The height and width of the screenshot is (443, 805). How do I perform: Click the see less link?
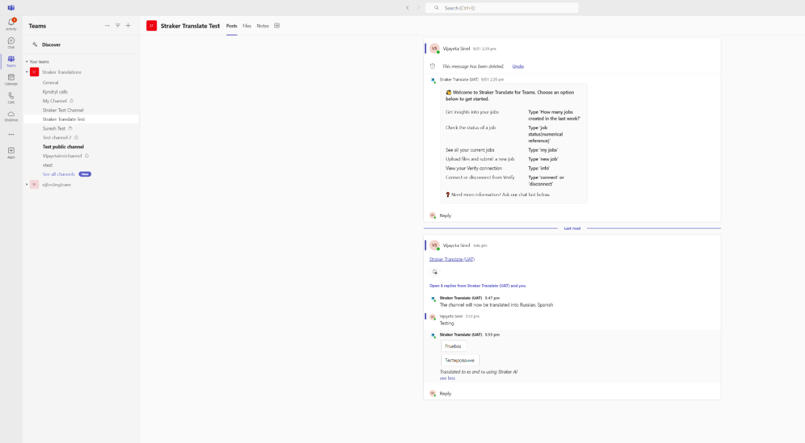447,378
